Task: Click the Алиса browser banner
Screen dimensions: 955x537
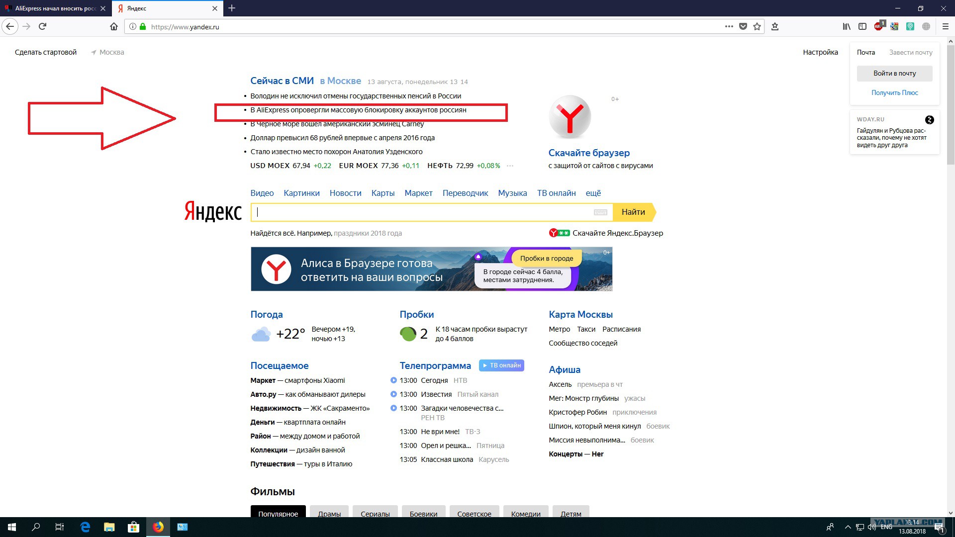Action: coord(431,269)
